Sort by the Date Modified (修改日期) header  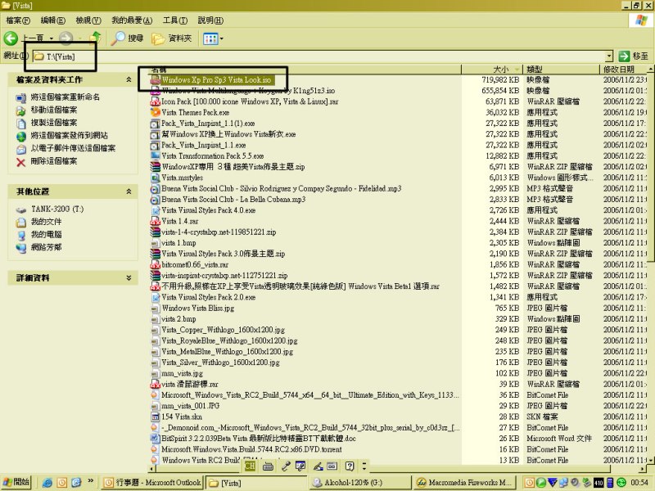tap(624, 69)
